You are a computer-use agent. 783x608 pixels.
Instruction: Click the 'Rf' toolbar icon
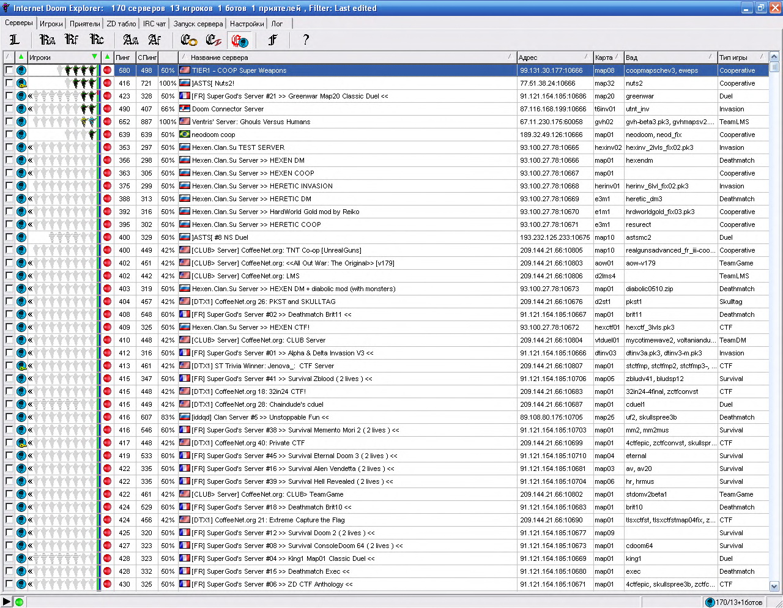[x=72, y=40]
